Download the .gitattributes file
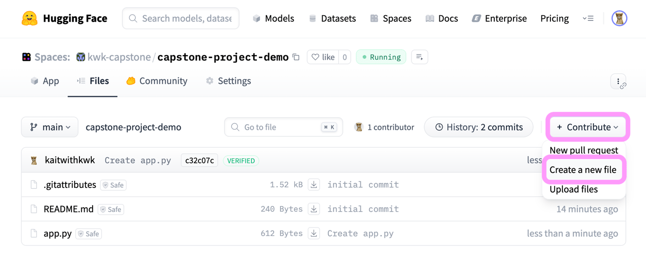 point(314,185)
